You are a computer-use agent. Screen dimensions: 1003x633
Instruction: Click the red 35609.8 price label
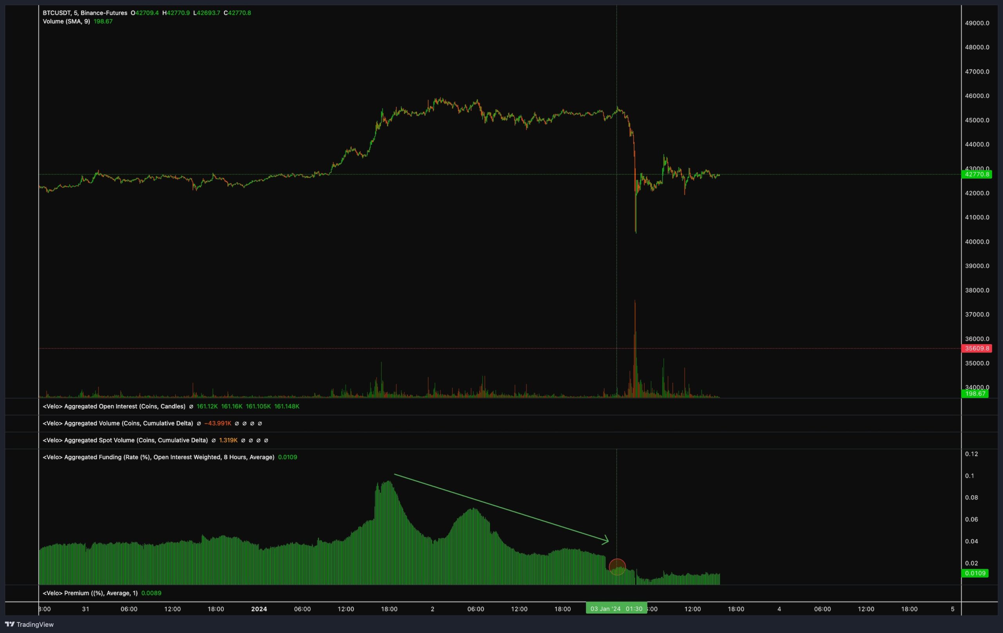[x=976, y=348]
